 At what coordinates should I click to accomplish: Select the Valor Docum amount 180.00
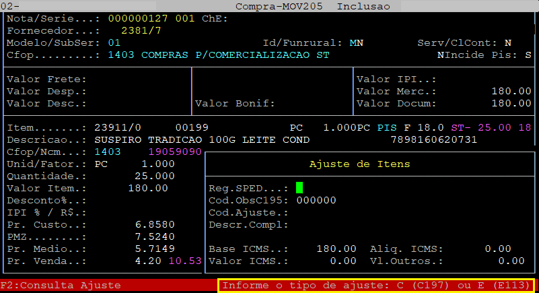pos(511,103)
